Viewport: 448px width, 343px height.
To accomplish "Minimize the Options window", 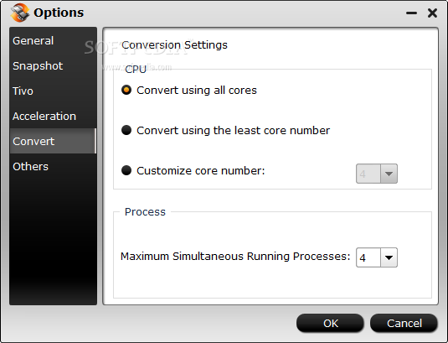I will pos(411,13).
